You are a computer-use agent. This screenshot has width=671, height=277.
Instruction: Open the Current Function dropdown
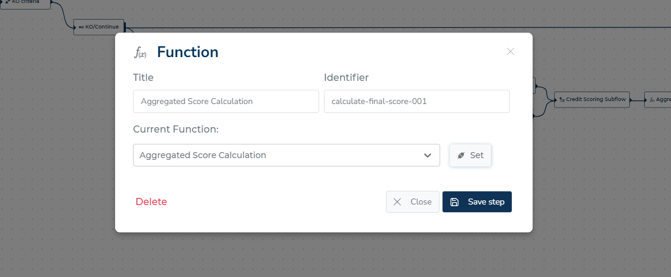[x=286, y=155]
